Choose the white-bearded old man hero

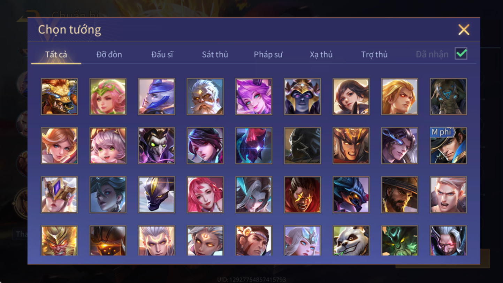205,97
